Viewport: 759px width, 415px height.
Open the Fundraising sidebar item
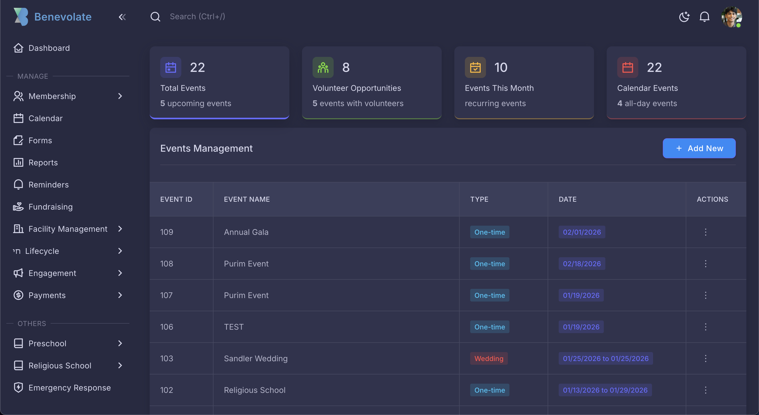pyautogui.click(x=50, y=207)
